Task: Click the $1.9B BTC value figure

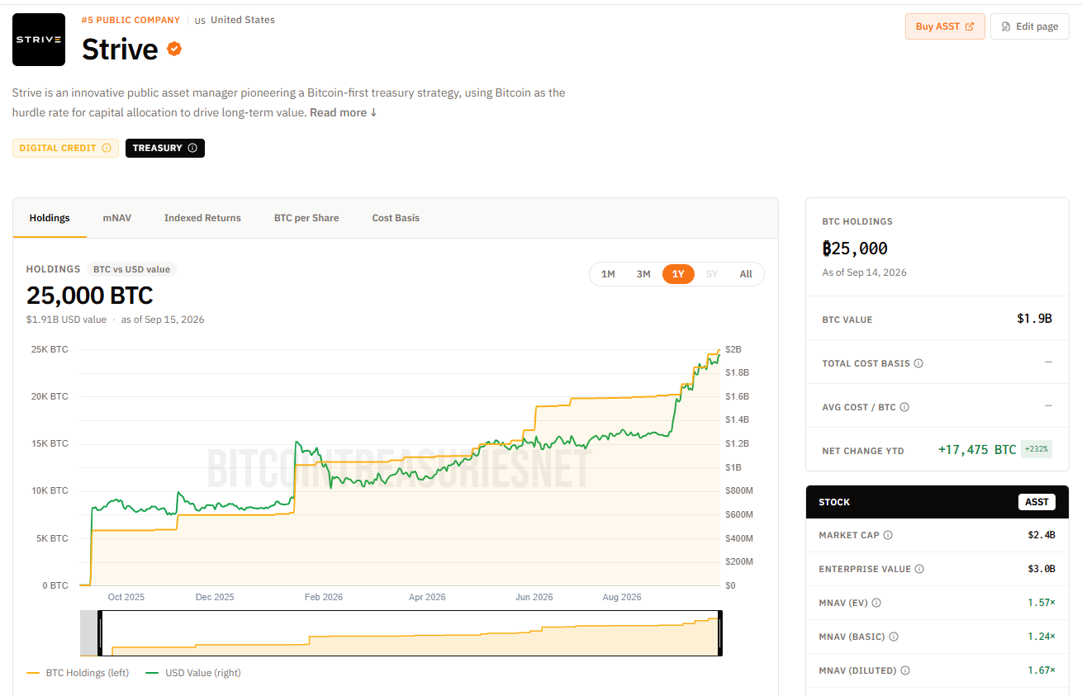Action: pyautogui.click(x=1034, y=319)
